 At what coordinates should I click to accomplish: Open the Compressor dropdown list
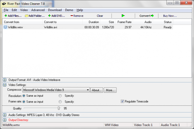click(x=56, y=90)
